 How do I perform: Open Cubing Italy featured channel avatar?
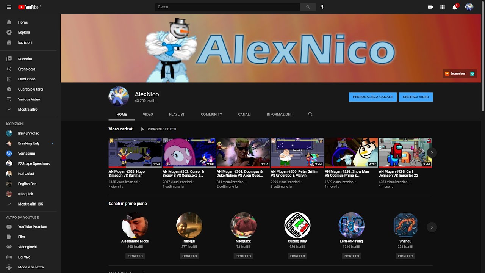297,225
